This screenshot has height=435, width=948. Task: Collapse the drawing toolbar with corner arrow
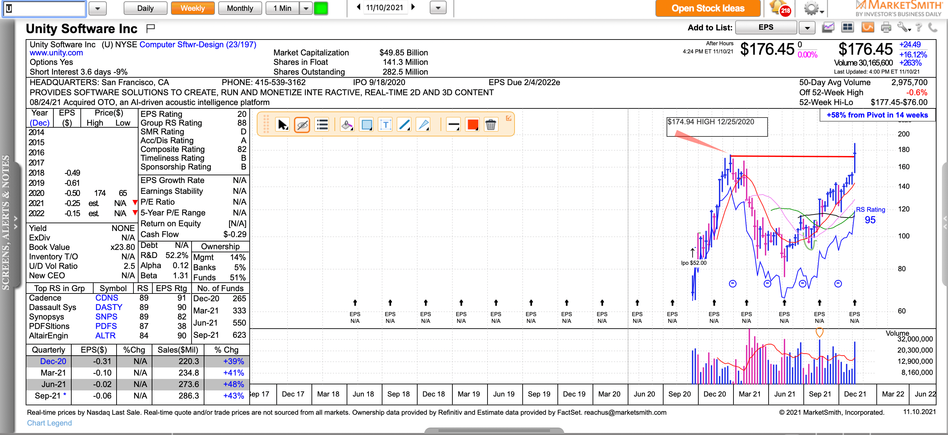(508, 118)
